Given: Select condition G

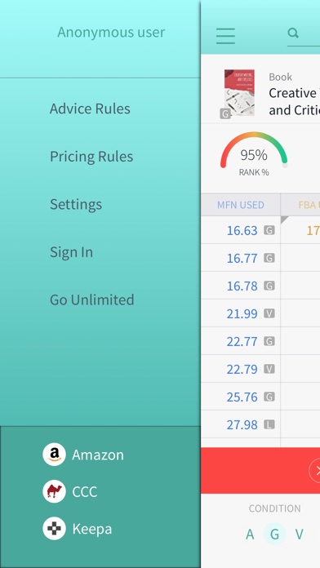Looking at the screenshot, I should coord(274,535).
